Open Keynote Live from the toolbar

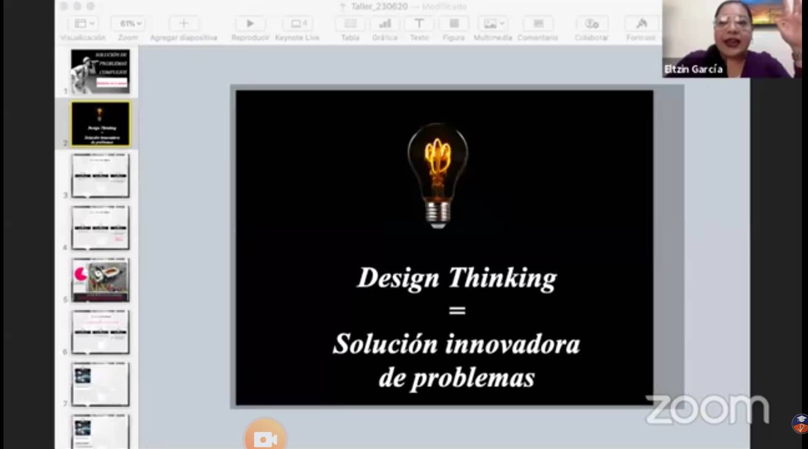297,24
